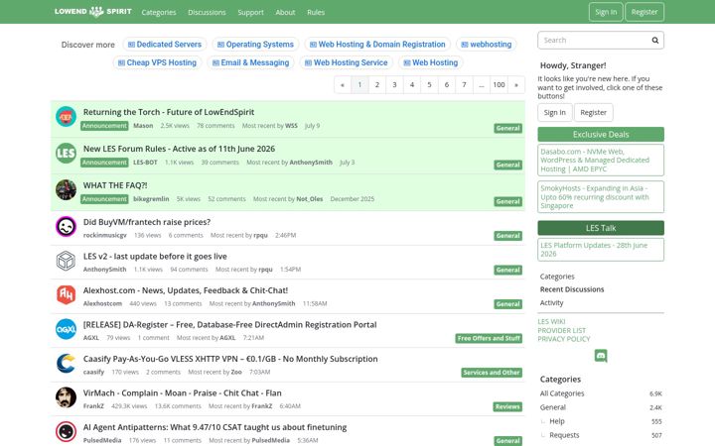The height and width of the screenshot is (446, 715).
Task: Open the Rules navigation item
Action: click(316, 12)
